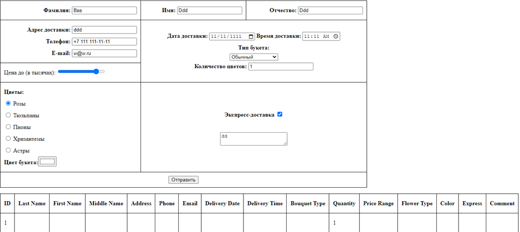The width and height of the screenshot is (520, 232).
Task: Click the Фамилия input field
Action: tap(104, 11)
